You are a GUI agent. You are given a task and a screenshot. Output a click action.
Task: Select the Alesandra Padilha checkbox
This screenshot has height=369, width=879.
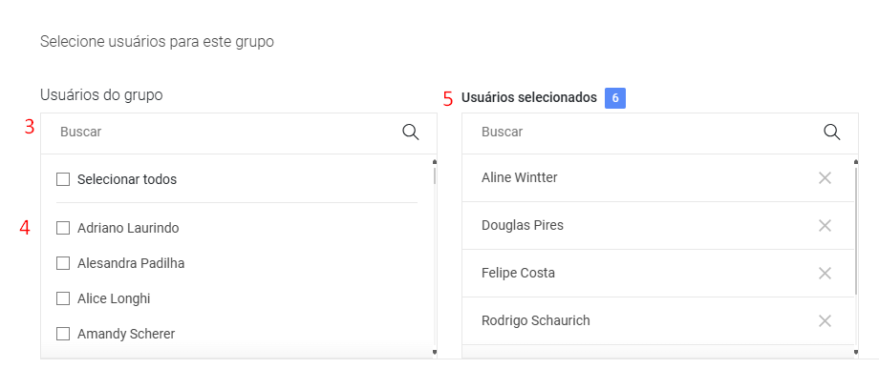pyautogui.click(x=63, y=263)
